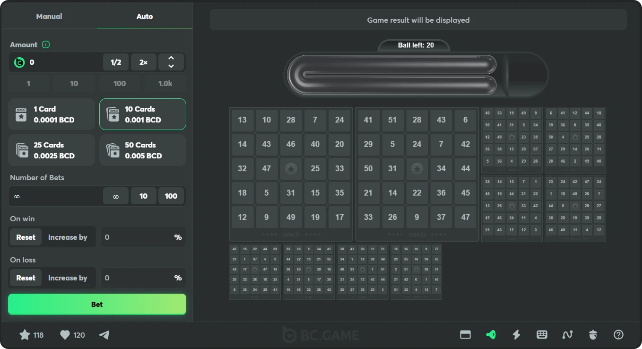Click the acorn game info icon
Screen dimensions: 642x349
(x=593, y=334)
